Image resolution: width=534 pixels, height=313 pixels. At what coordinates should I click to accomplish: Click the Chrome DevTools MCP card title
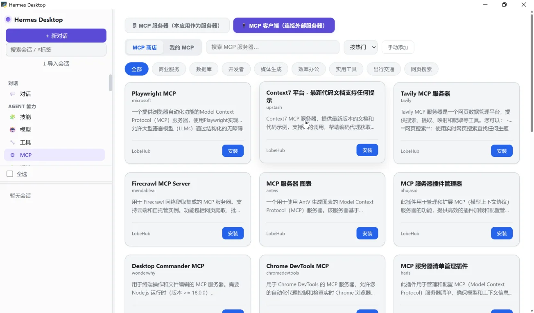pyautogui.click(x=298, y=266)
